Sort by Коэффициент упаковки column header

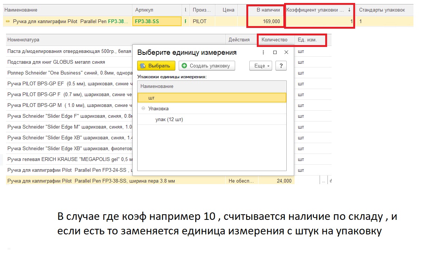click(x=319, y=10)
